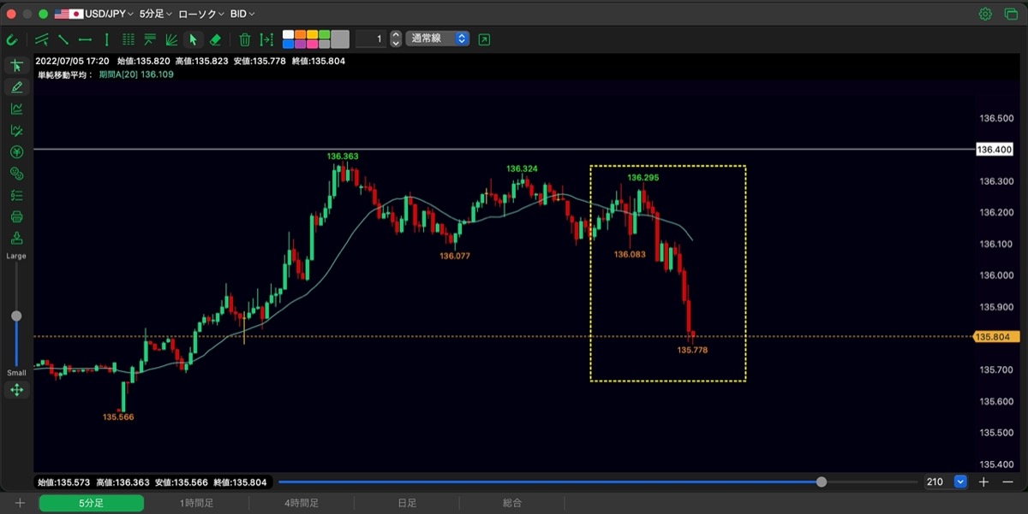
Task: Switch to the 総合 tab
Action: pos(512,503)
